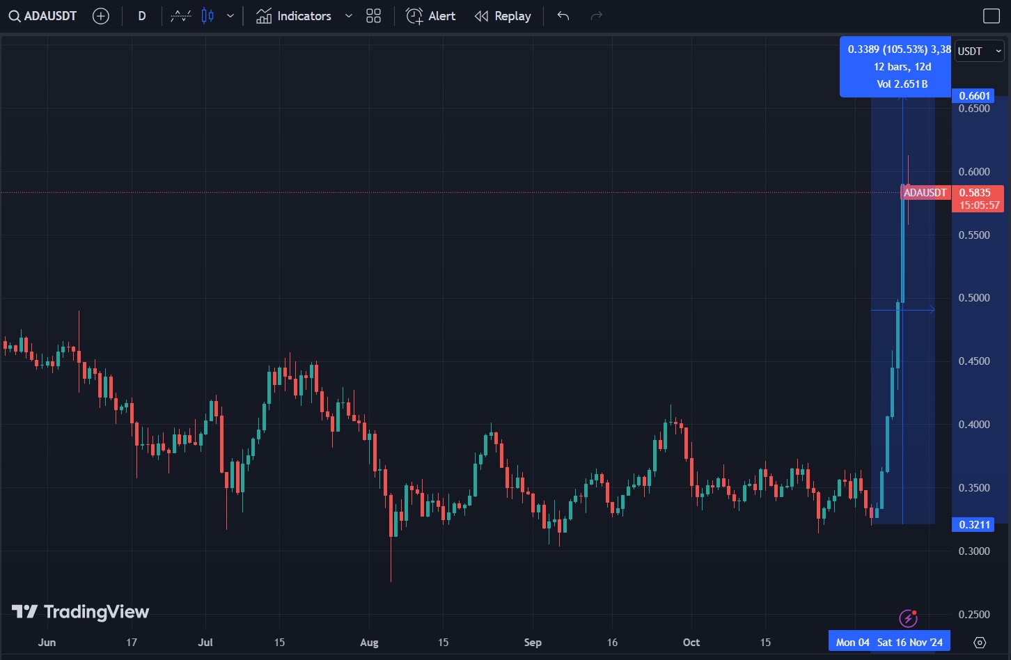The width and height of the screenshot is (1011, 660).
Task: Click the TradingView logo
Action: [x=81, y=612]
